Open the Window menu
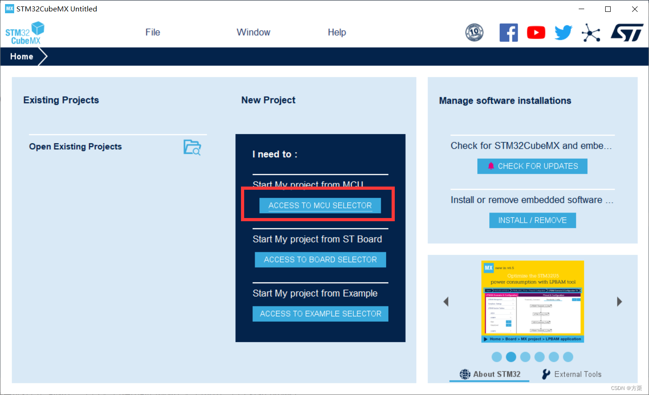Screen dimensions: 649x395 253,32
